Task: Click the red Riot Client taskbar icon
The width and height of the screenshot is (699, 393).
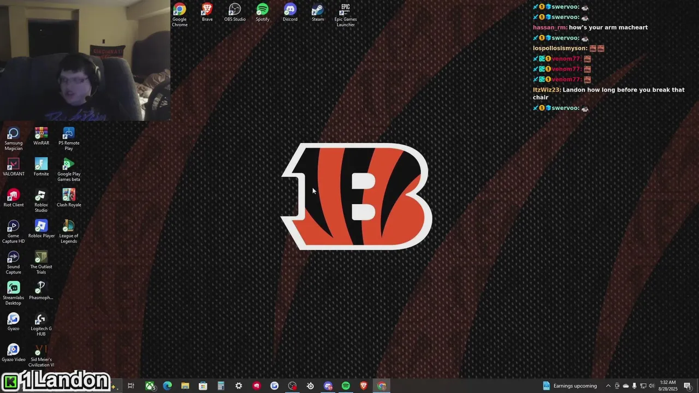Action: coord(257,386)
